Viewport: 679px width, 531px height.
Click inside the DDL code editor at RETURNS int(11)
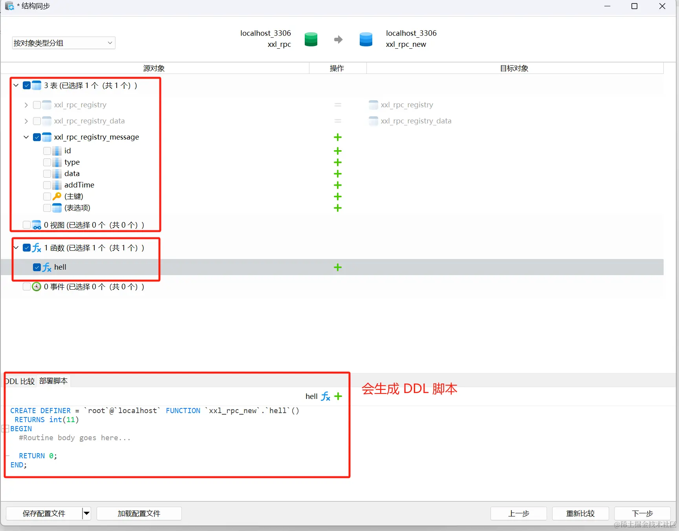coord(47,420)
